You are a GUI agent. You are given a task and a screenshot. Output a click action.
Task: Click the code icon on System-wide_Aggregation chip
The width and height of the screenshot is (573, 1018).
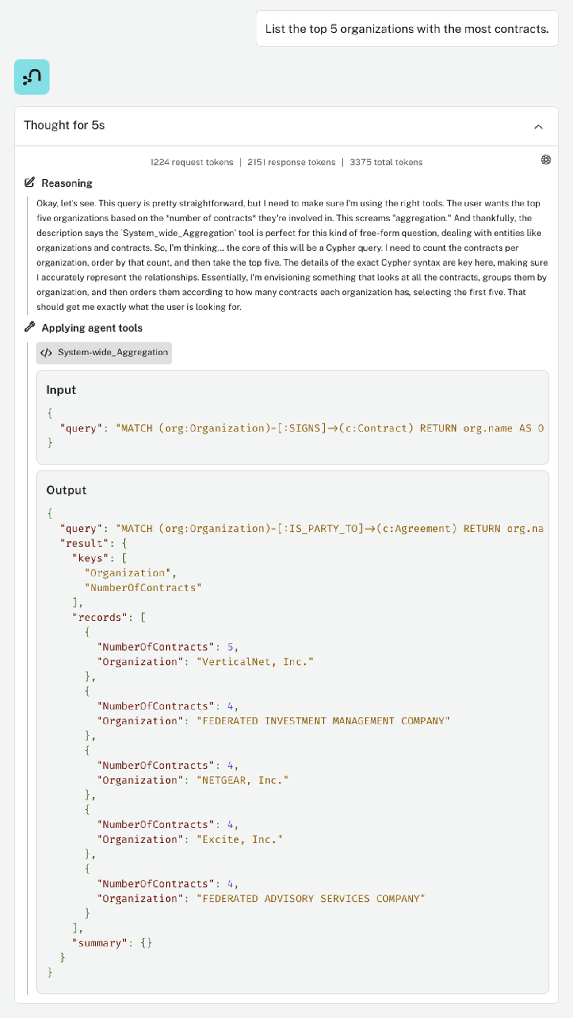pos(46,353)
